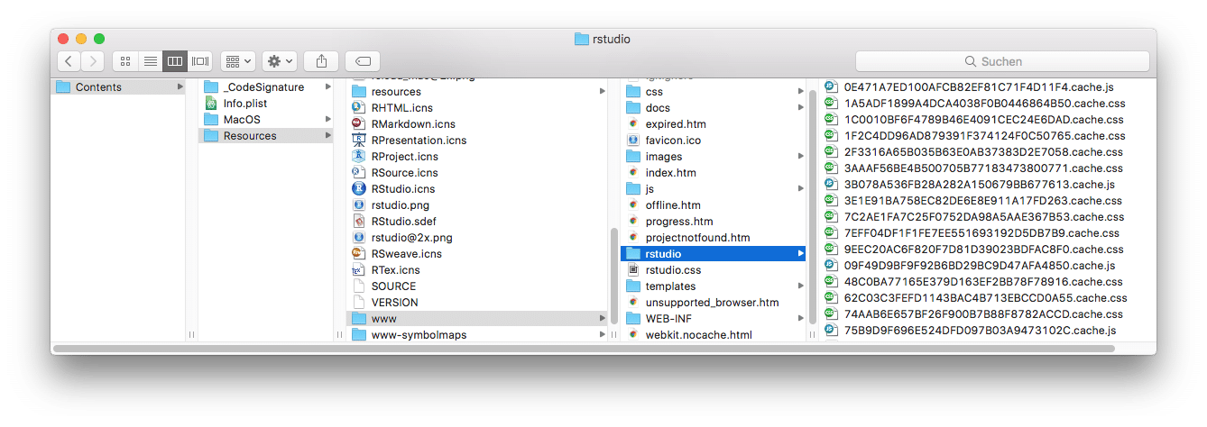1207x427 pixels.
Task: Switch to cover flow view
Action: pyautogui.click(x=200, y=61)
